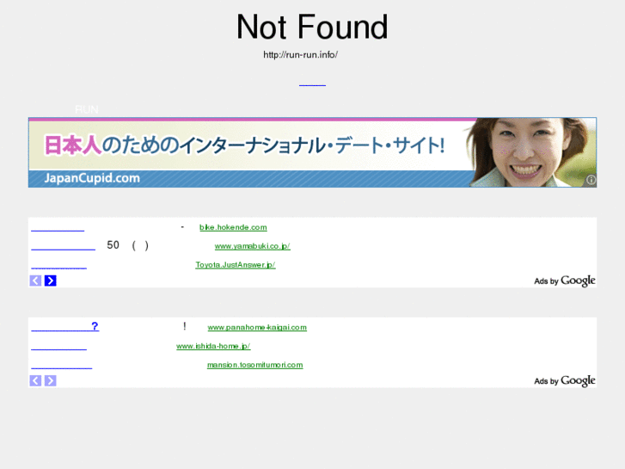Open www.panahome-kaigai.com ad link
625x469 pixels.
coord(257,327)
